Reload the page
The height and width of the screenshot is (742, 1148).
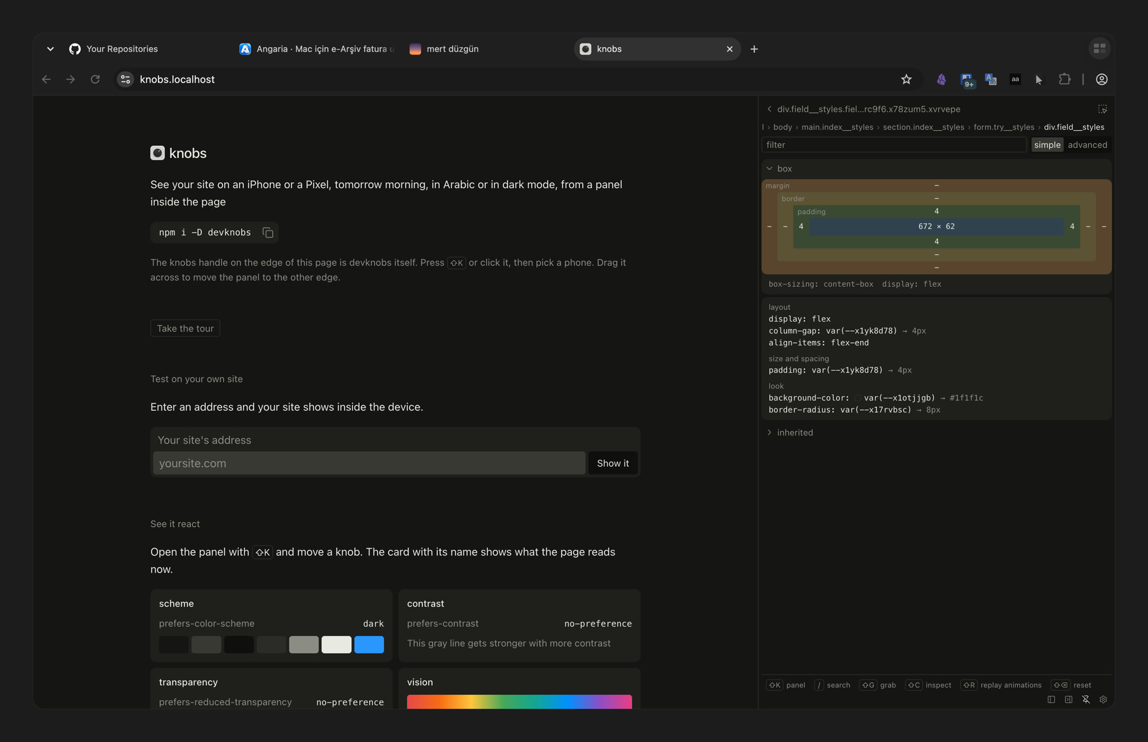click(x=95, y=79)
